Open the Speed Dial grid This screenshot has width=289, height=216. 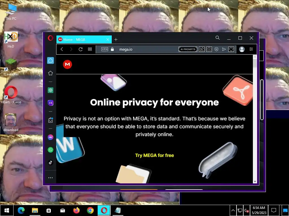click(90, 49)
